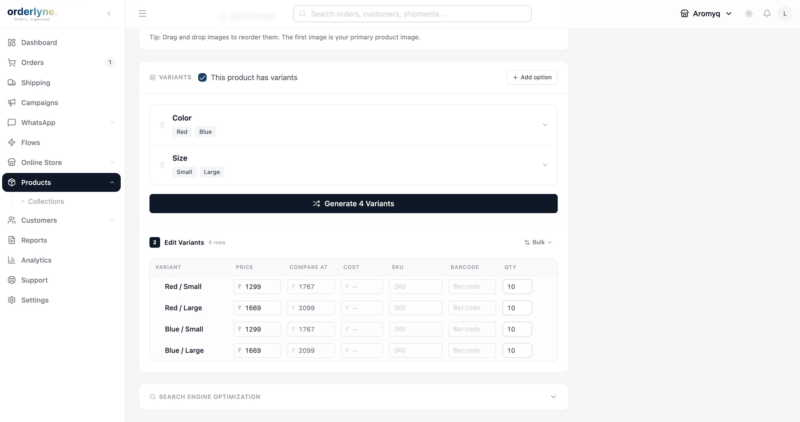Focus the top search orders field
Image resolution: width=800 pixels, height=422 pixels.
point(412,14)
